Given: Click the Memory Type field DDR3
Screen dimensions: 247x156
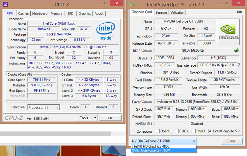Looking at the screenshot, I should 168,87.
